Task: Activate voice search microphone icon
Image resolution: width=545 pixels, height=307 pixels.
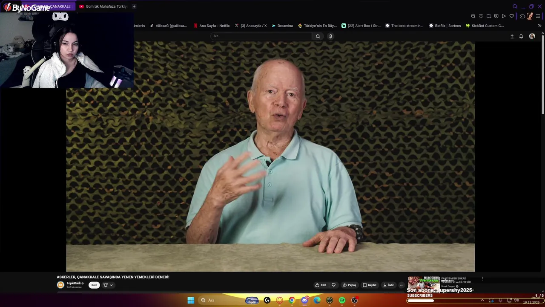Action: pos(330,36)
